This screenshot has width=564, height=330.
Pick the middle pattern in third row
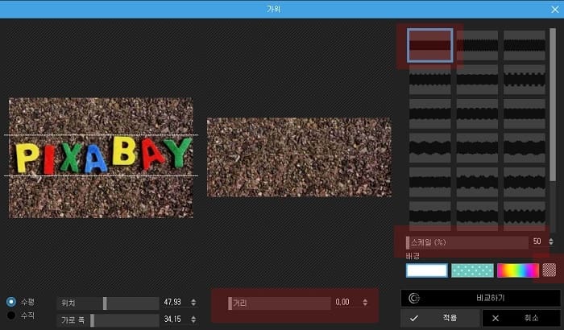click(477, 113)
